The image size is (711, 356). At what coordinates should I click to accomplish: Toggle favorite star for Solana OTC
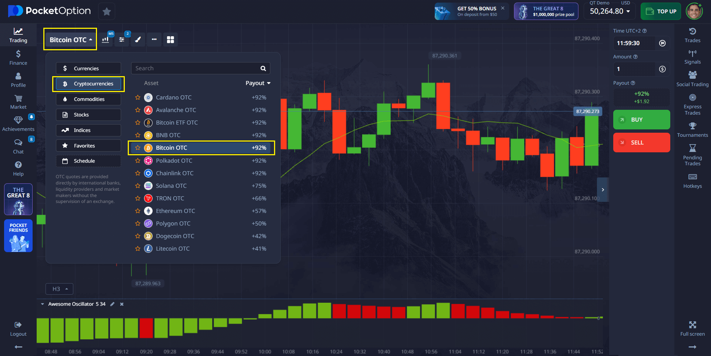(138, 186)
